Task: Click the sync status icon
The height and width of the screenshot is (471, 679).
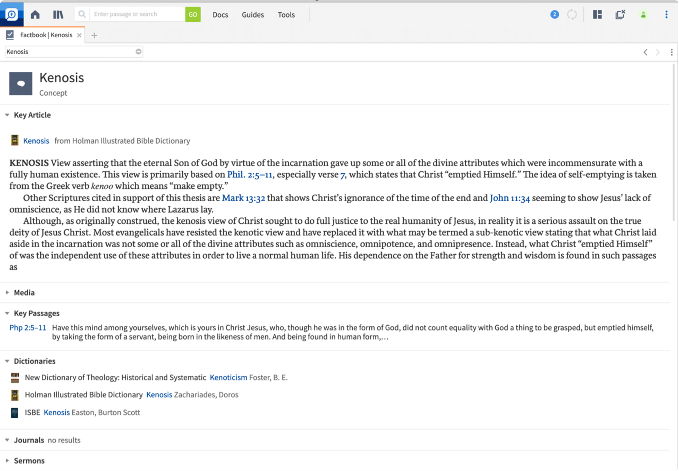Action: pyautogui.click(x=572, y=15)
